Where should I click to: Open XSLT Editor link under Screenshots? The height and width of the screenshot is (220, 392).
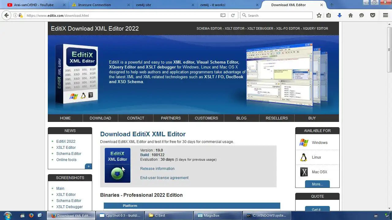[66, 195]
